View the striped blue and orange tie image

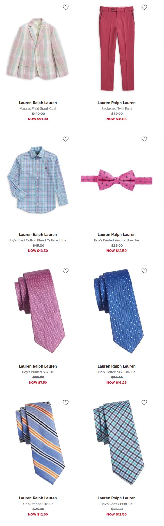(x=40, y=443)
